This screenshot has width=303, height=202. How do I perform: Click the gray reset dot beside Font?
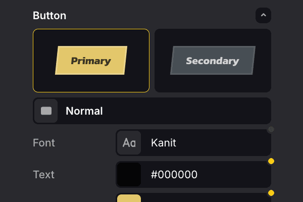(x=271, y=130)
